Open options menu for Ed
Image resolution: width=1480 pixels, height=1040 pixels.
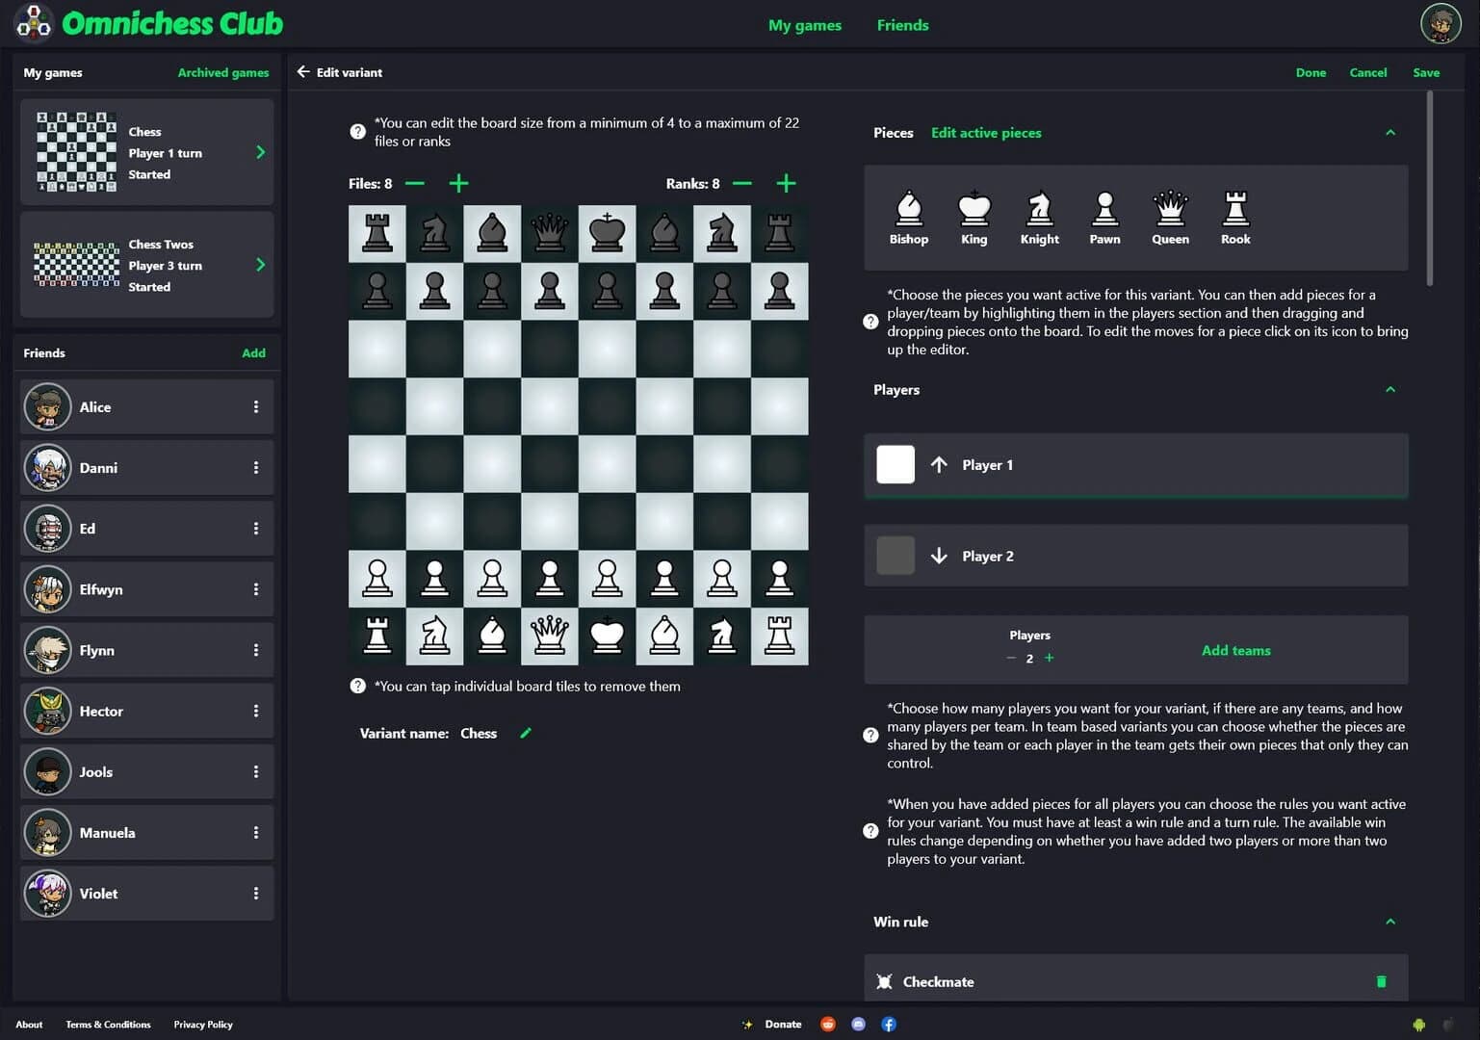click(x=256, y=528)
